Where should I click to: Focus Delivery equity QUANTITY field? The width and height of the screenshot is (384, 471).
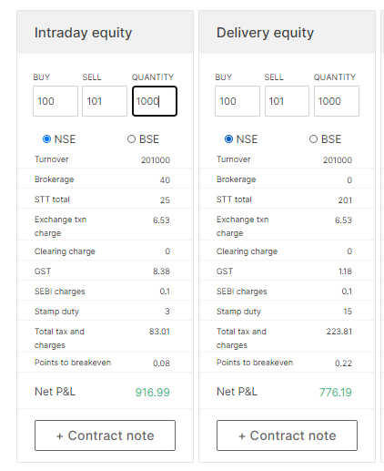click(337, 101)
